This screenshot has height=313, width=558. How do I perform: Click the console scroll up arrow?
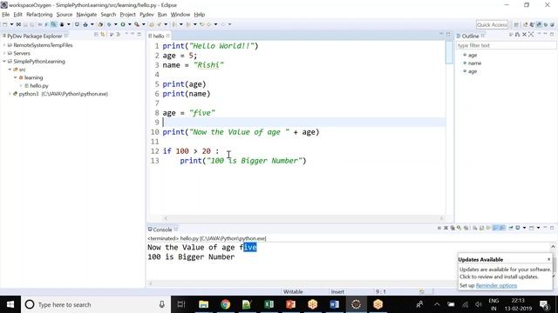[553, 247]
